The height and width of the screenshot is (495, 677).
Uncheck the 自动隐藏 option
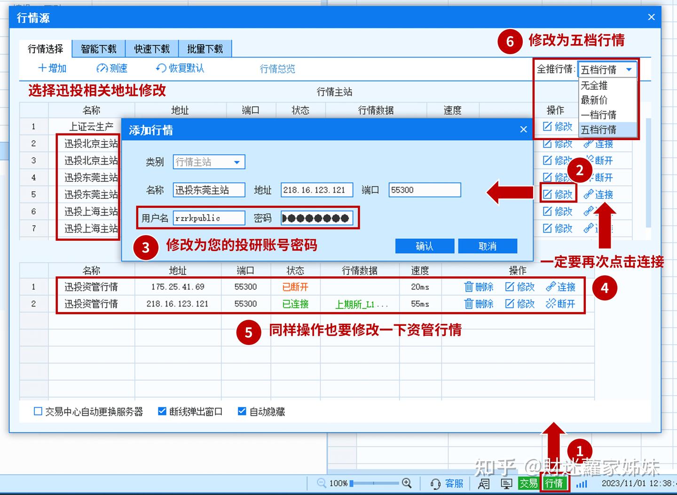[242, 411]
